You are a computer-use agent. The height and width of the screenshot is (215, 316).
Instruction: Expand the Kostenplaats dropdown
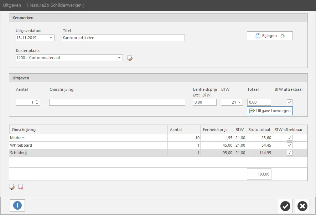(119, 58)
